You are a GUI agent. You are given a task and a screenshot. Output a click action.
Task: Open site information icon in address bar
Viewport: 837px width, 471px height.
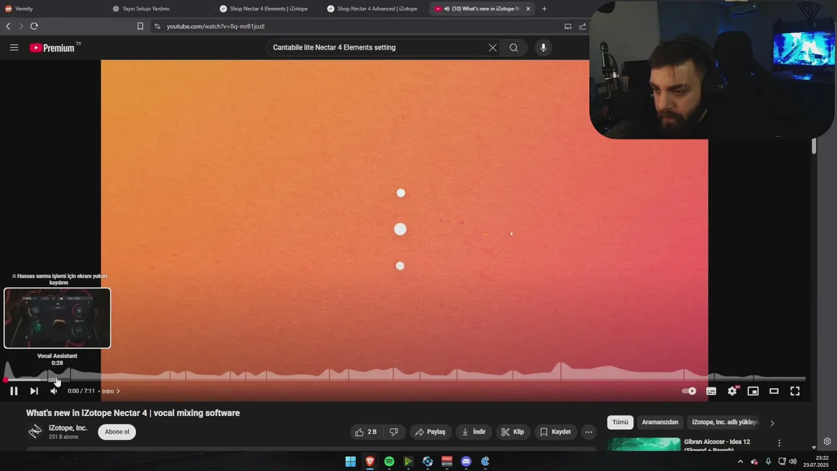point(157,26)
